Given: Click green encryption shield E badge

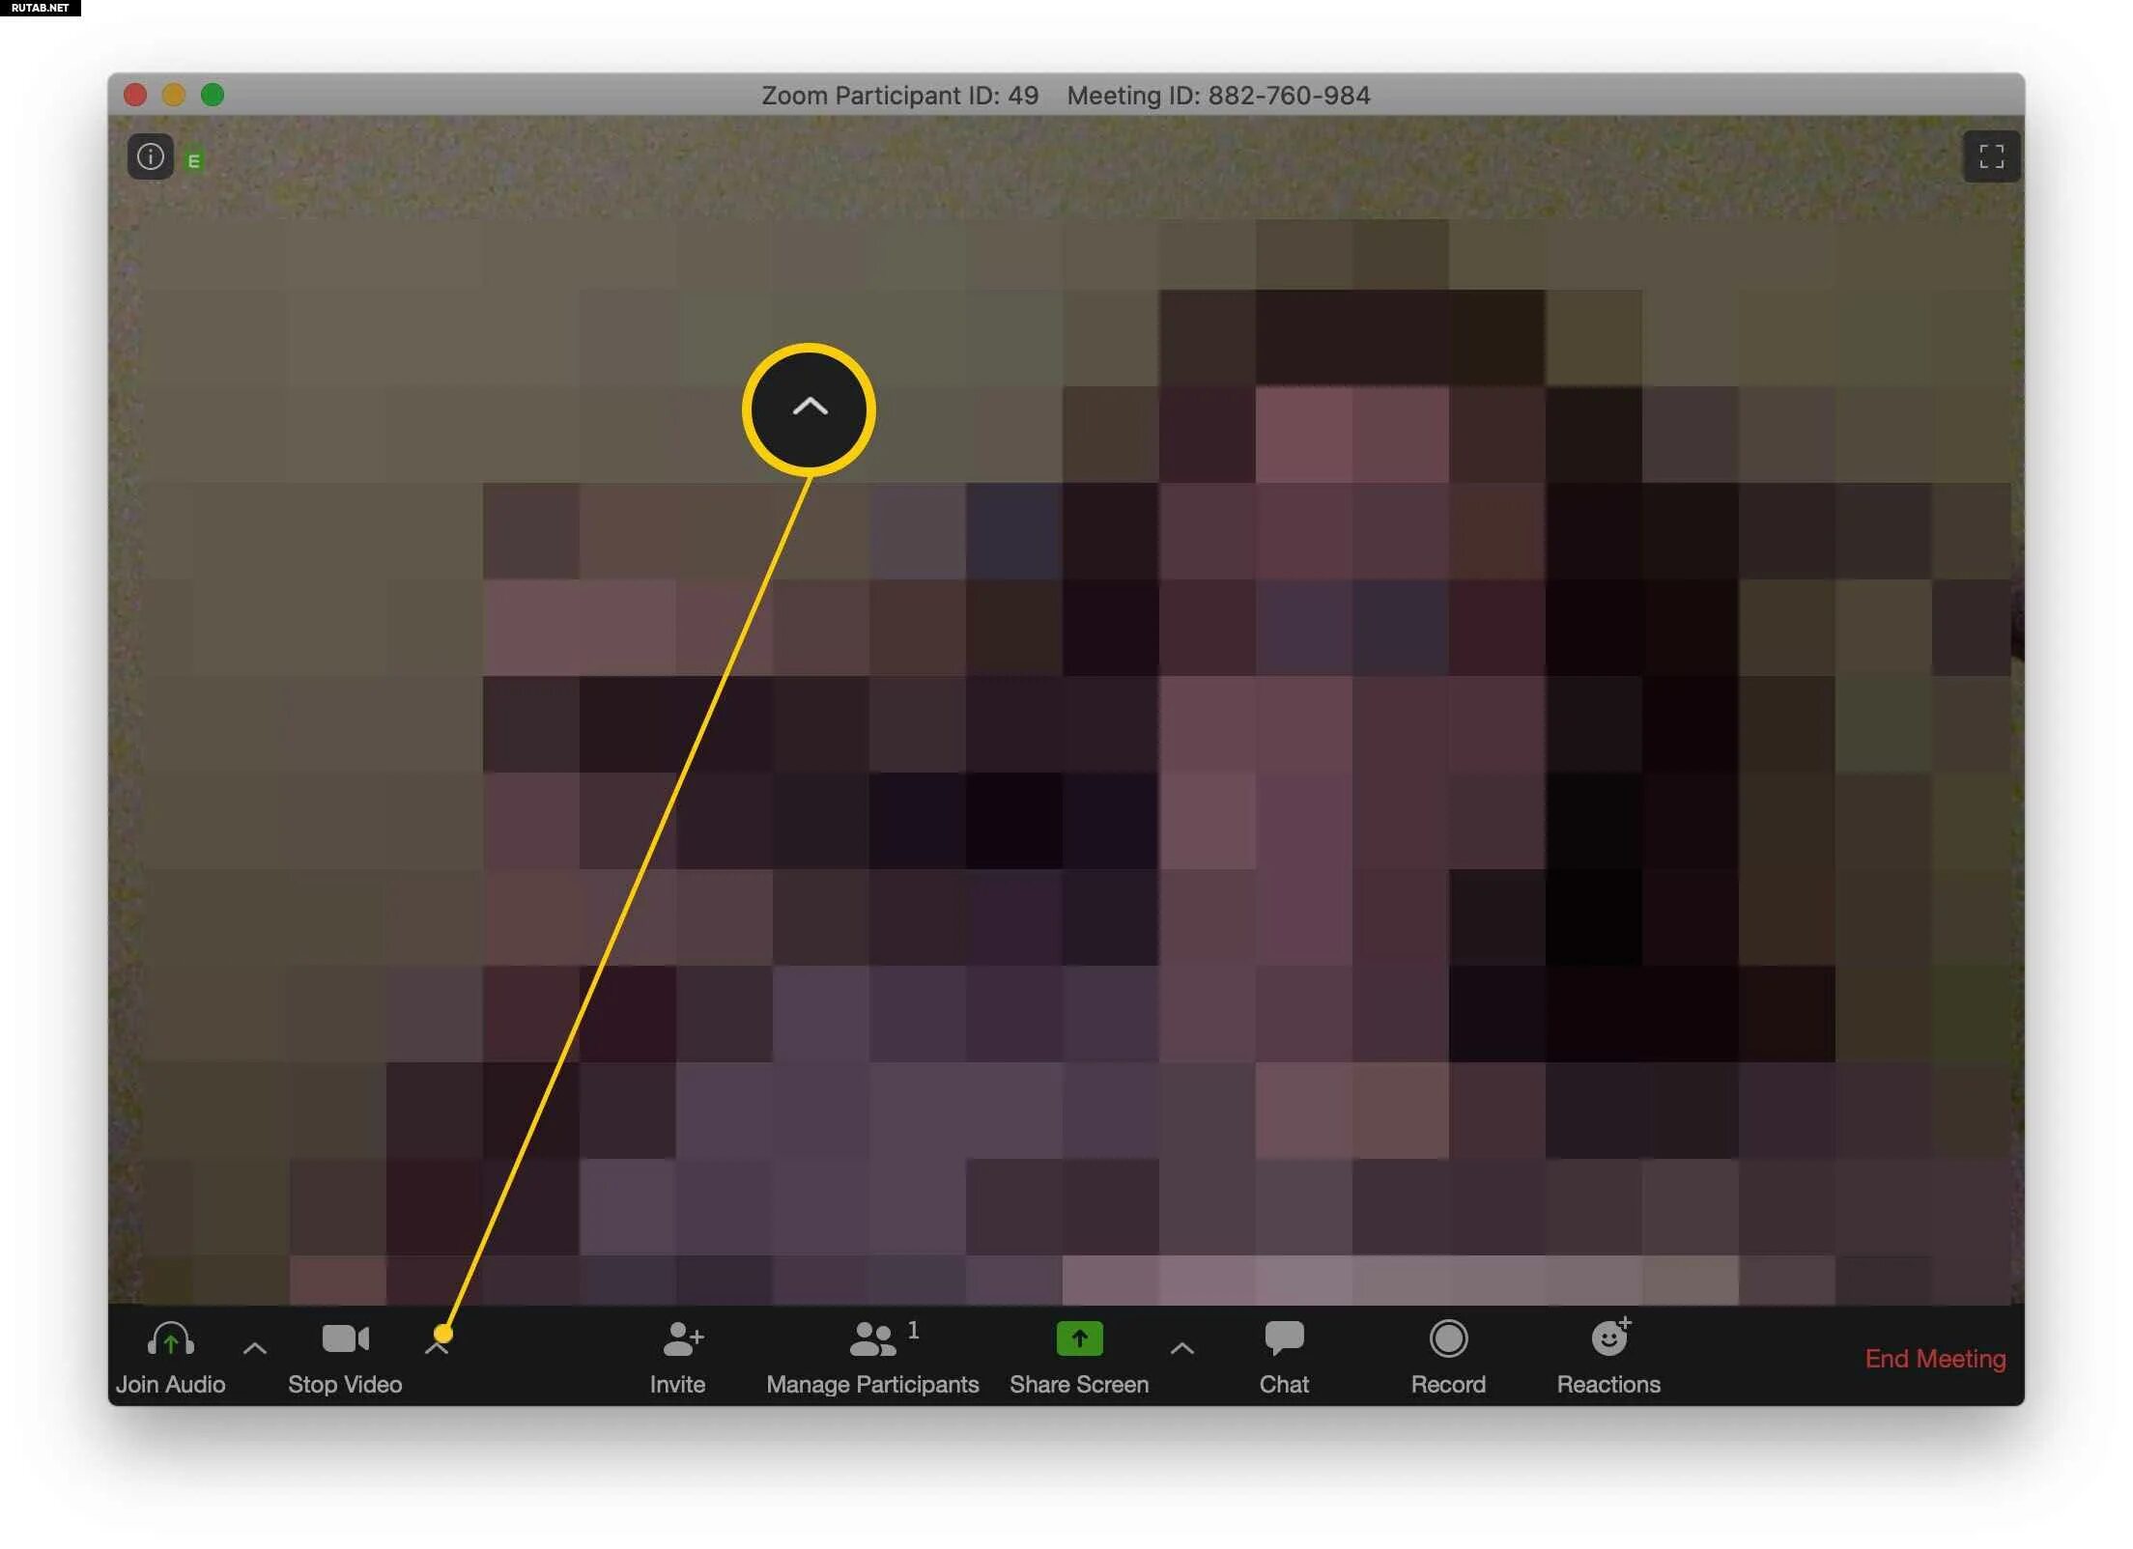Looking at the screenshot, I should tap(194, 161).
